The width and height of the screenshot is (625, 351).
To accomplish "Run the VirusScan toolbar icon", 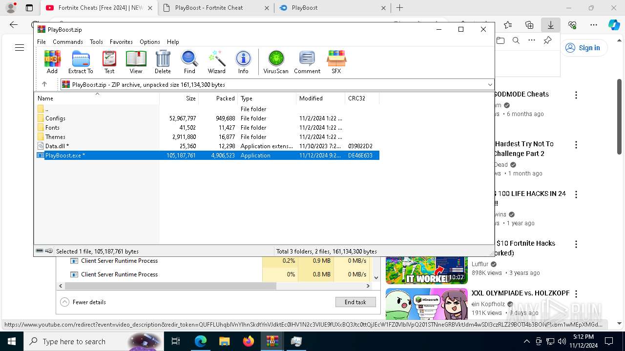I will coord(276,62).
